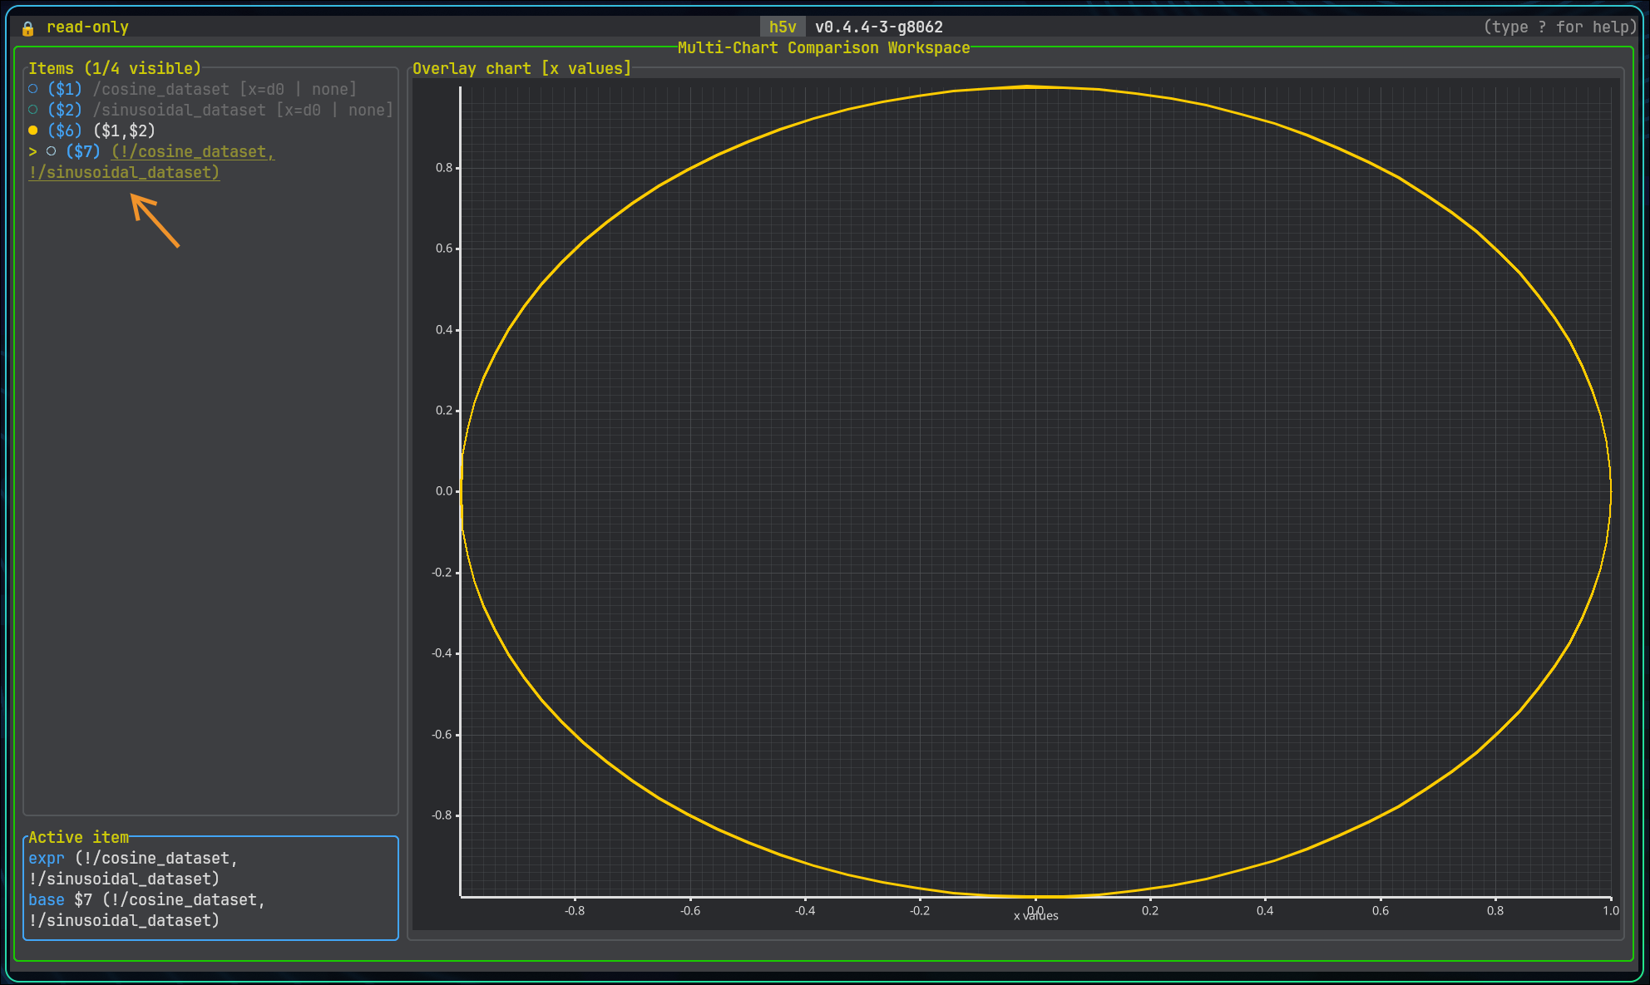Viewport: 1650px width, 985px height.
Task: Click the 0.4 tick on the x-axis
Action: tap(1265, 911)
